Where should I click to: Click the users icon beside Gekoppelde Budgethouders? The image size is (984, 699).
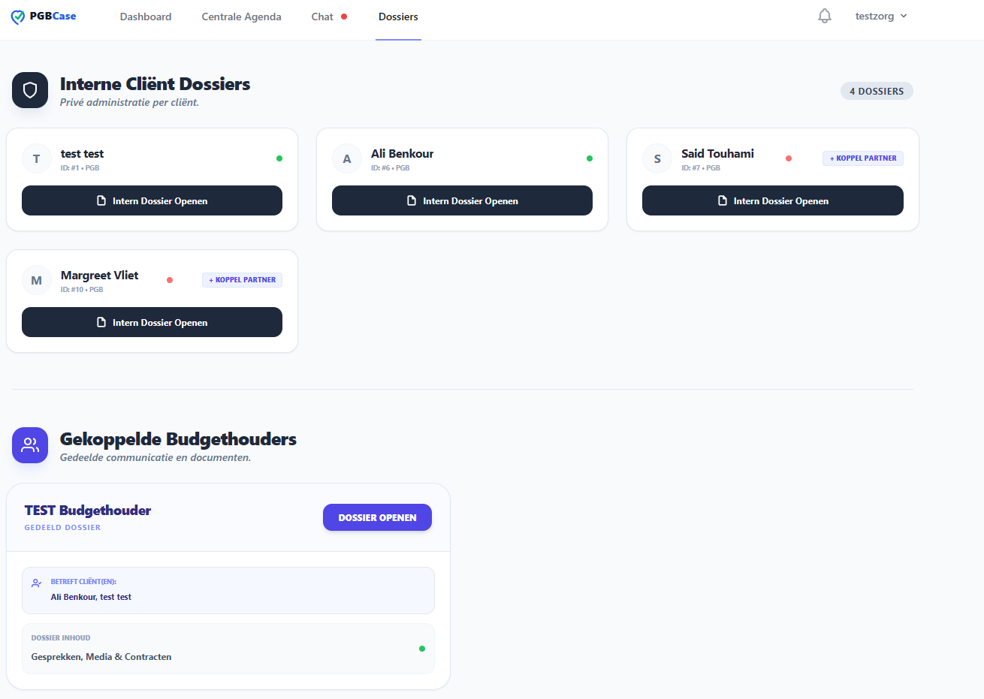click(30, 445)
